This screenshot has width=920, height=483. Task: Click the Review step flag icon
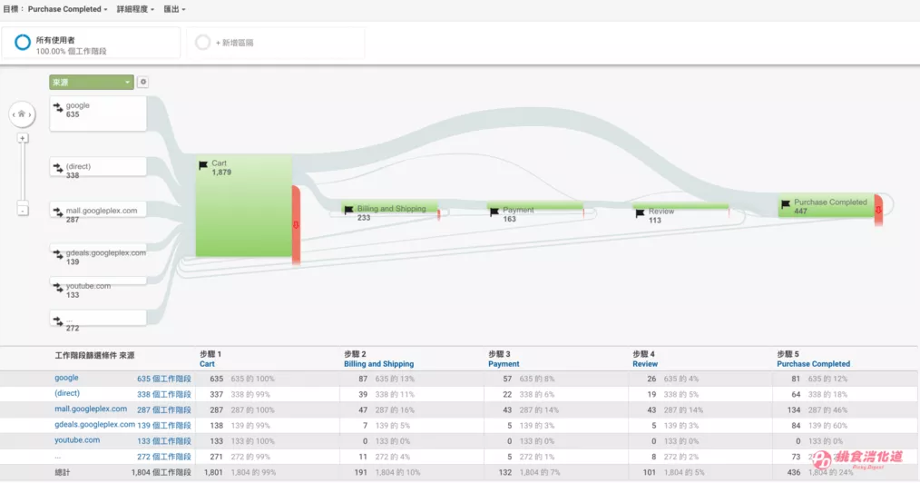click(x=640, y=213)
